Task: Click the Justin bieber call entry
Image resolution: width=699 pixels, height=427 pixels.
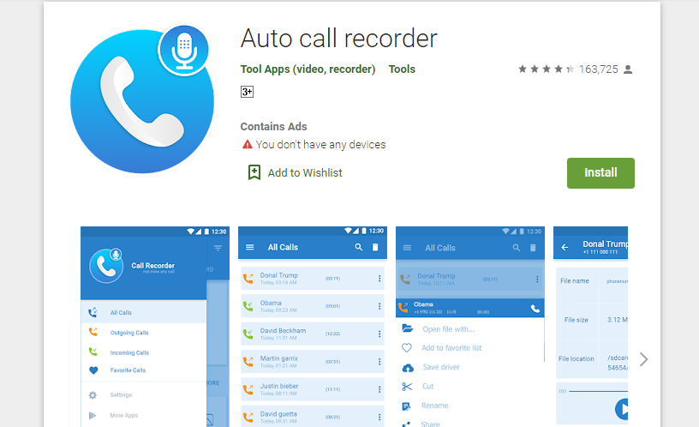Action: pyautogui.click(x=313, y=389)
